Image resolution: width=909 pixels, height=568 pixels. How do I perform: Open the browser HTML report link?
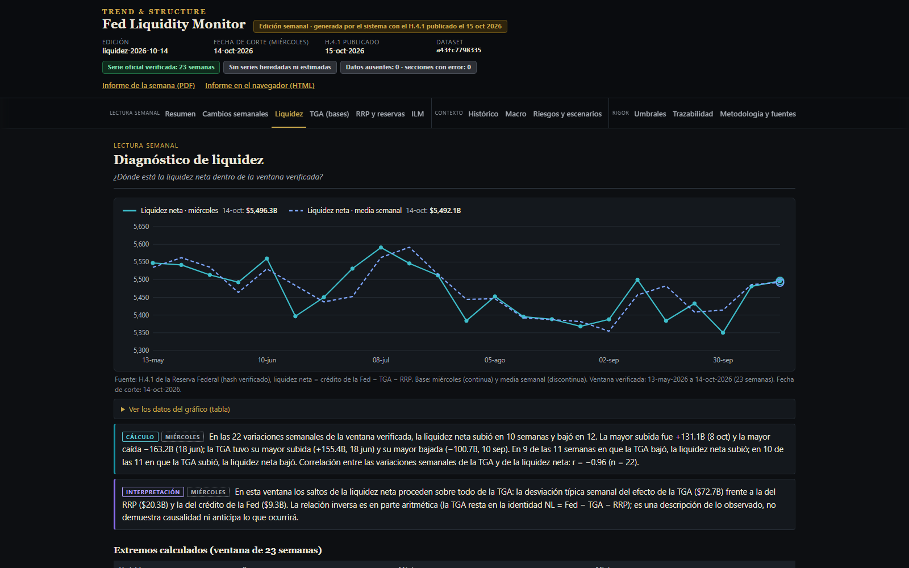coord(260,86)
